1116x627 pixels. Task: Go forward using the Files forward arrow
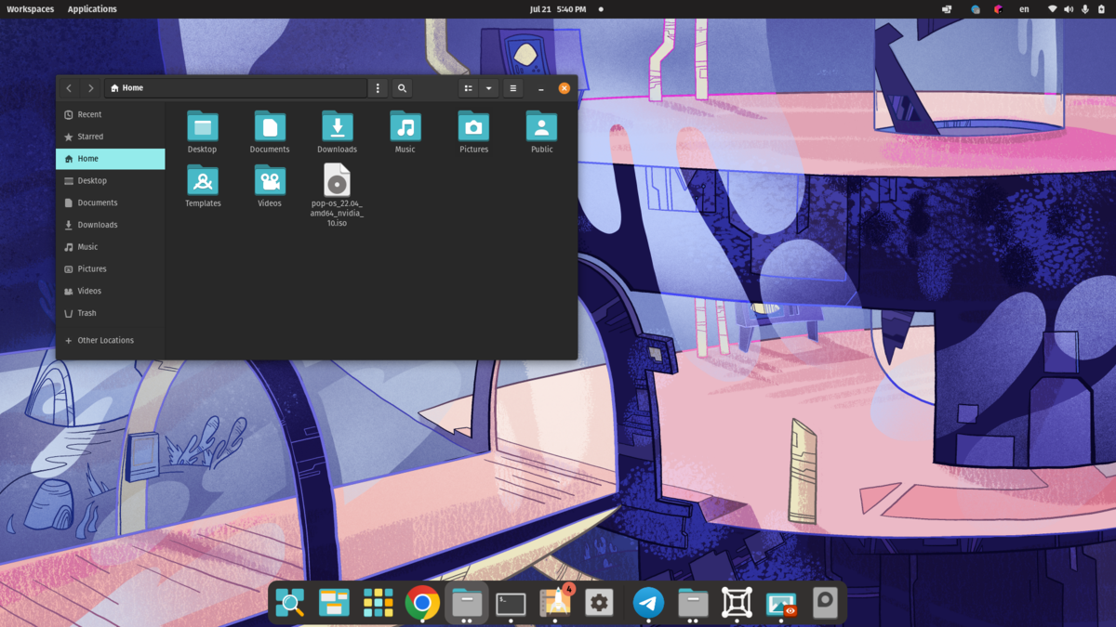[90, 88]
